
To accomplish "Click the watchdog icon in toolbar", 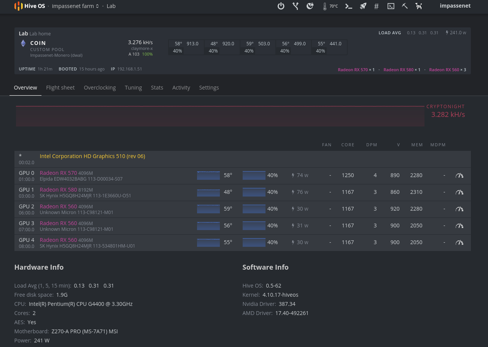I will [x=419, y=6].
